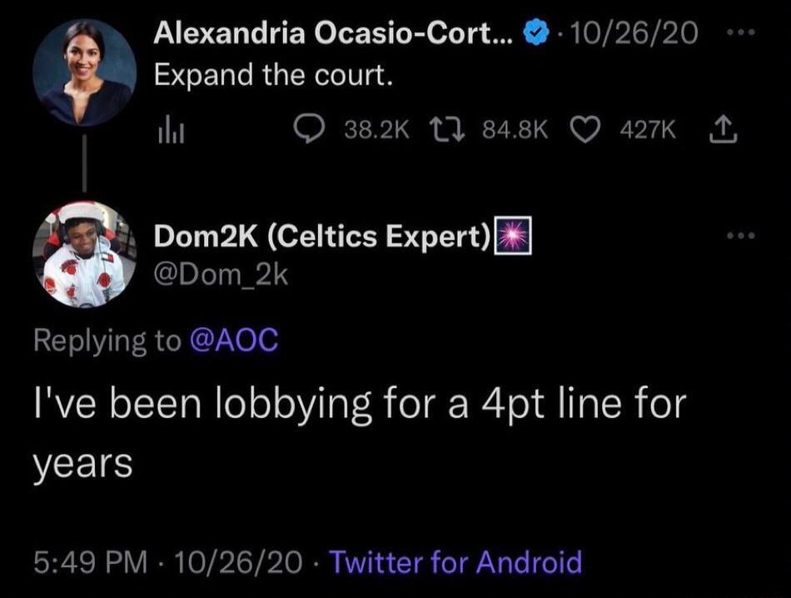Image resolution: width=791 pixels, height=598 pixels.
Task: Click the "Twitter for Android" source link
Action: [455, 562]
